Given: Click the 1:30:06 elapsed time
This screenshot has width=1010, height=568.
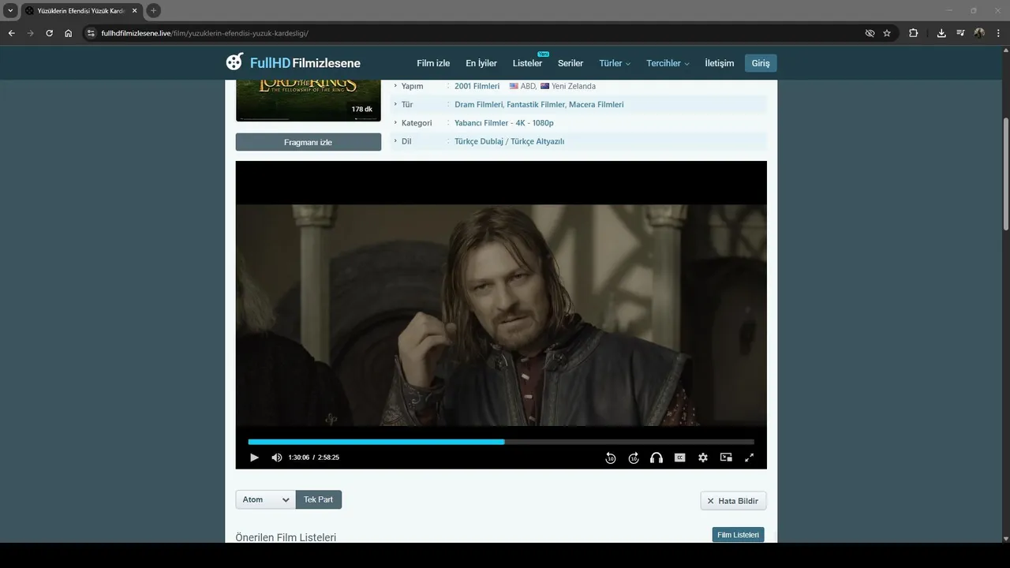Looking at the screenshot, I should tap(299, 458).
